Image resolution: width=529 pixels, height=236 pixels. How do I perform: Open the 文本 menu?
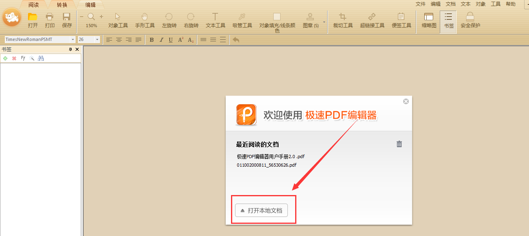(x=466, y=4)
